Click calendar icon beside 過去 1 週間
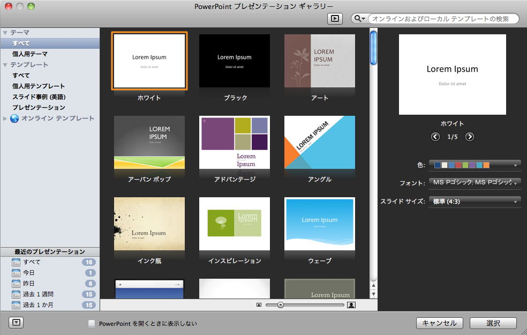The width and height of the screenshot is (527, 335). 16,294
